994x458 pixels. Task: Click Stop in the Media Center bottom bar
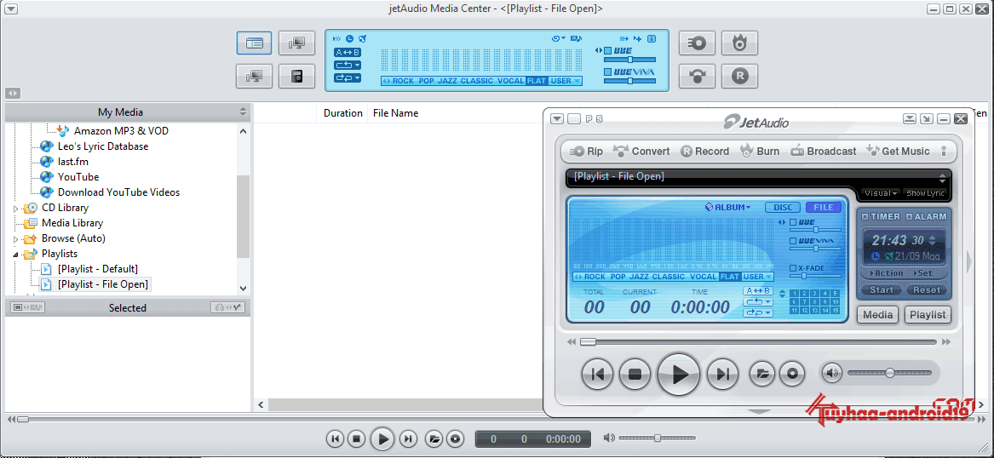point(356,438)
